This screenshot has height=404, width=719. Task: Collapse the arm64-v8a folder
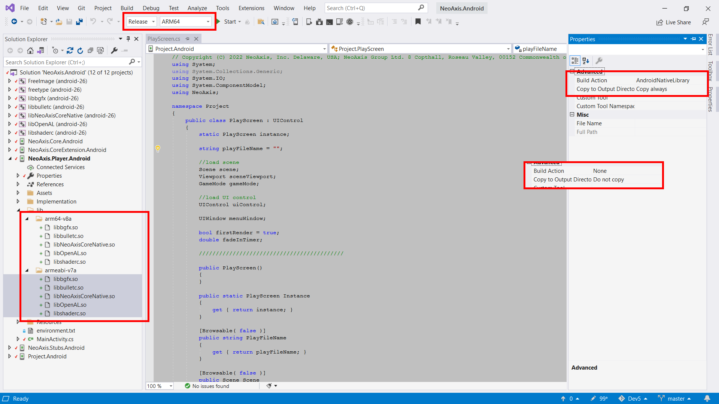(27, 219)
